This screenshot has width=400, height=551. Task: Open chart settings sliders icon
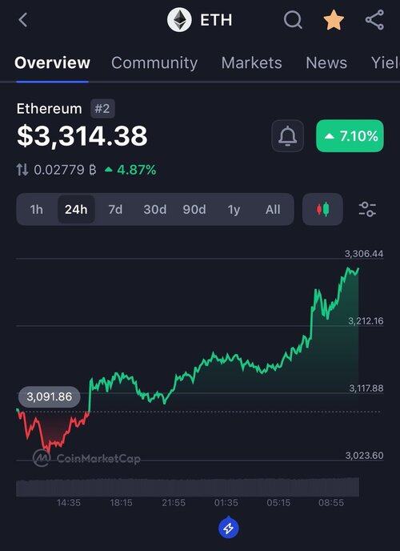click(367, 210)
